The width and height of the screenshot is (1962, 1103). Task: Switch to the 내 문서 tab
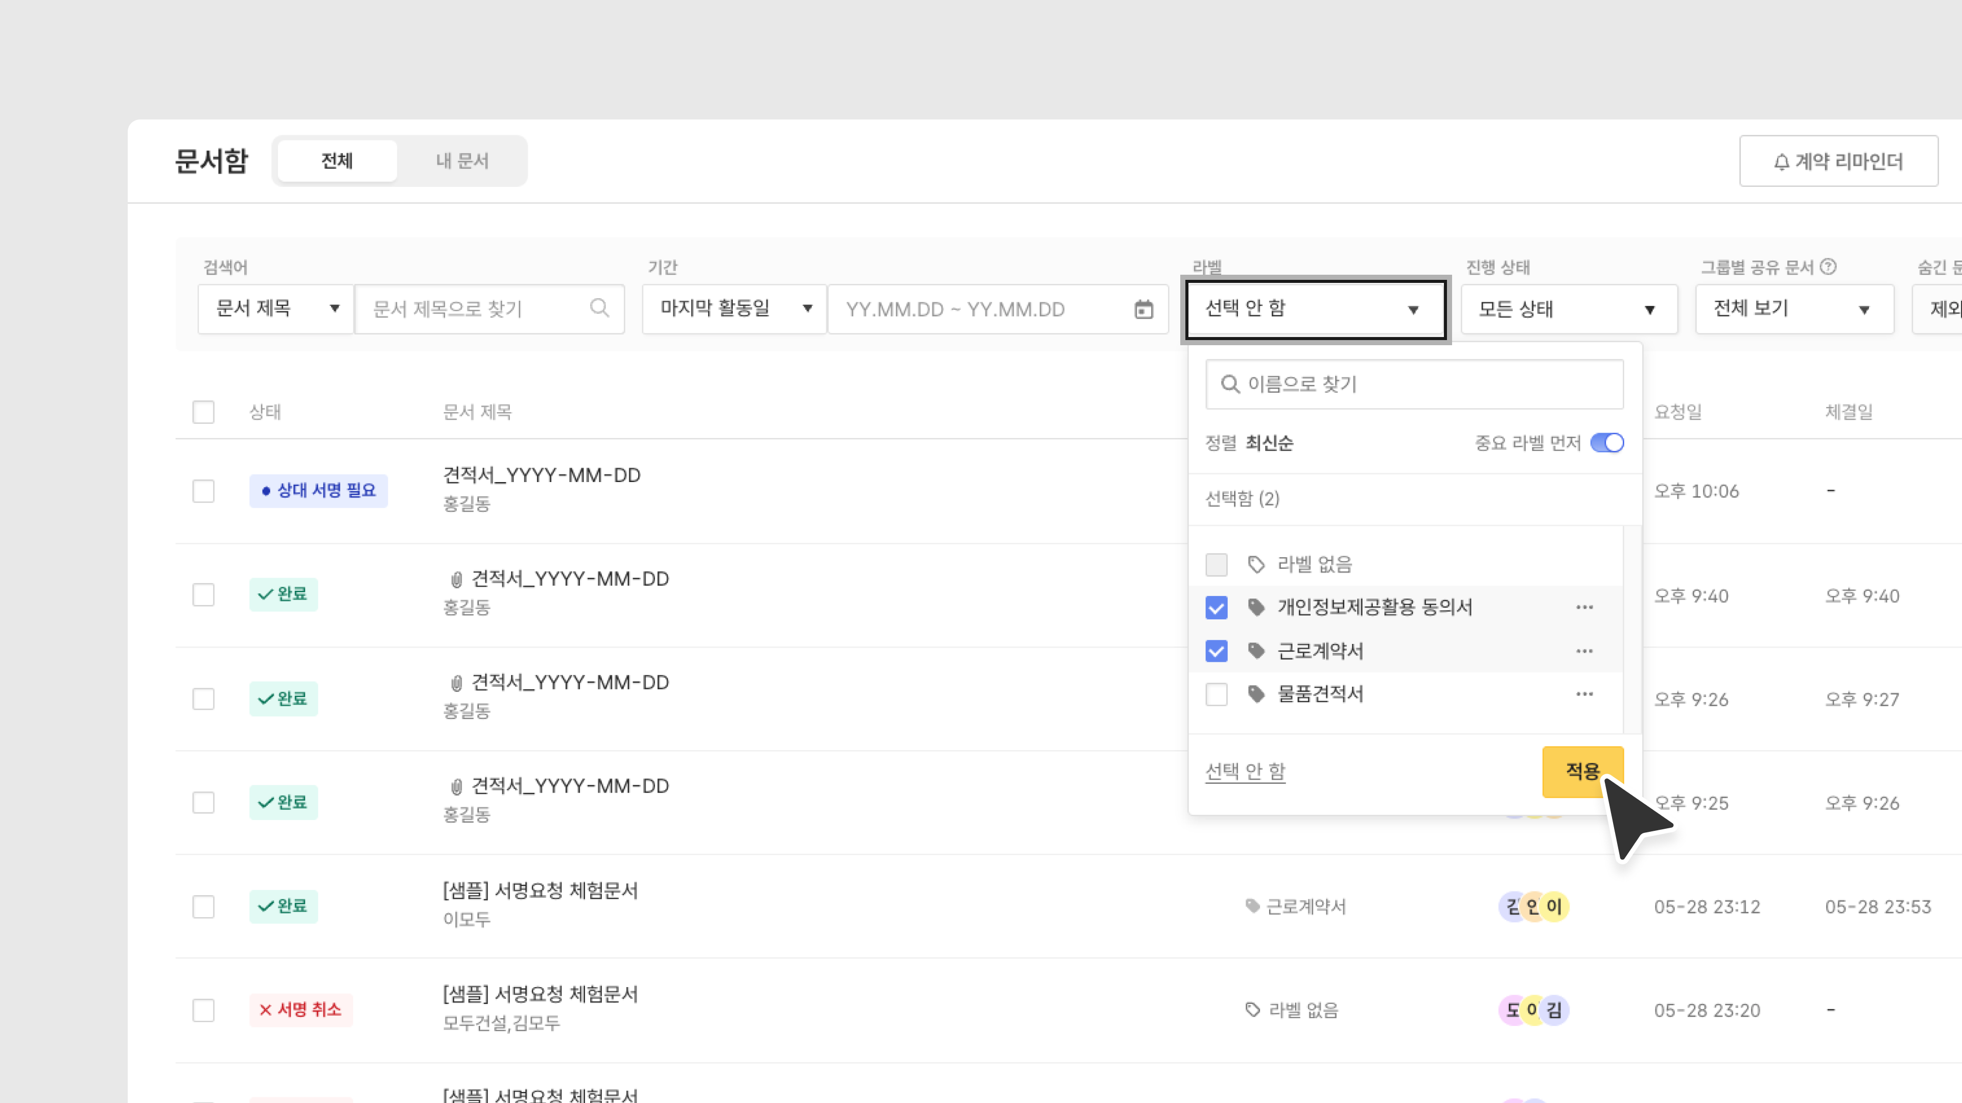(461, 161)
